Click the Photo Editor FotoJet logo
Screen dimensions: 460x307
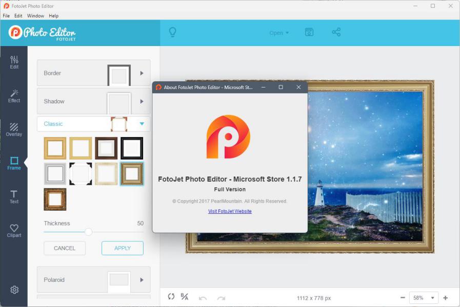[42, 33]
